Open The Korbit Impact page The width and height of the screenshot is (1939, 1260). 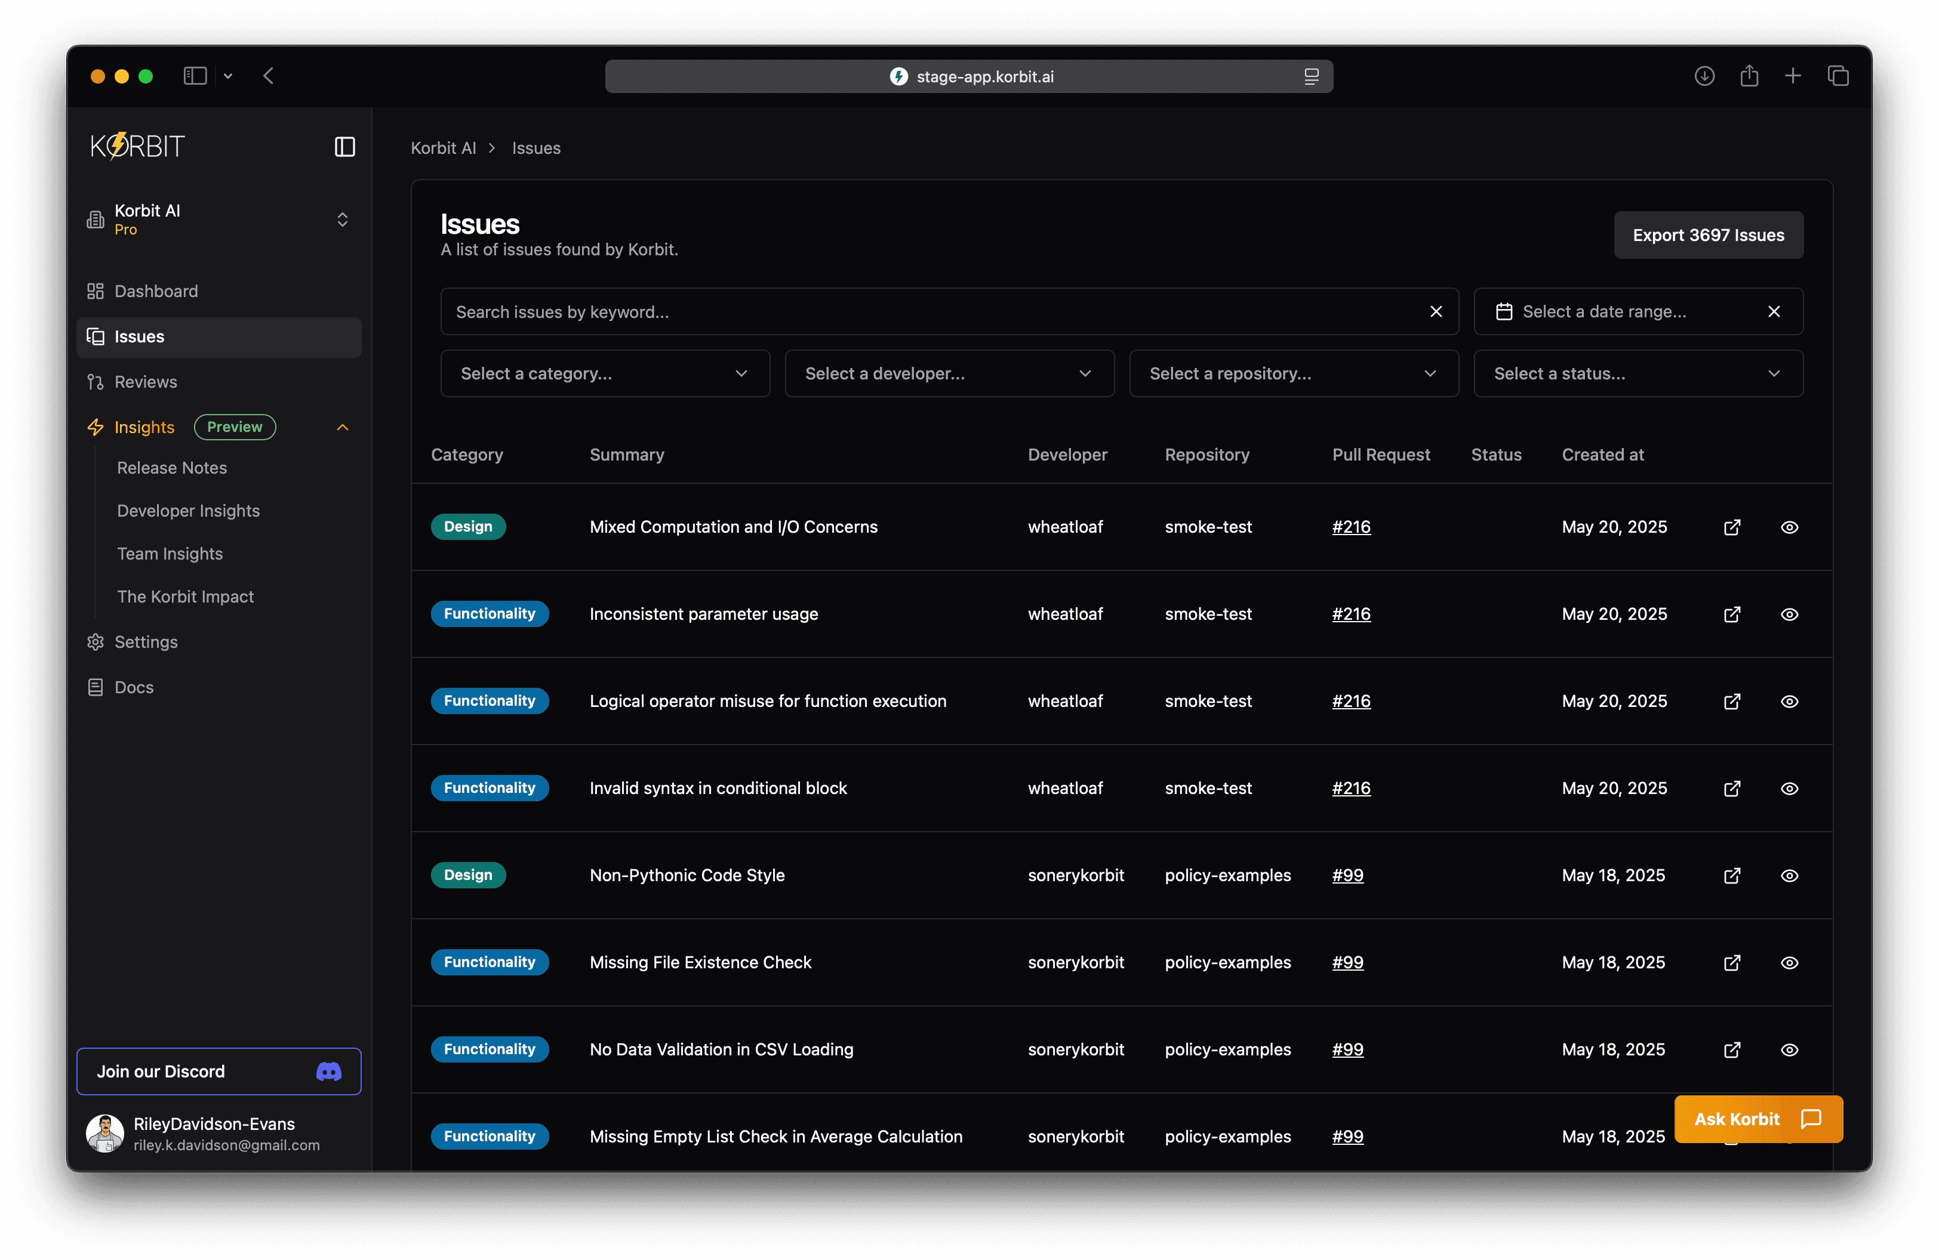[x=185, y=597]
